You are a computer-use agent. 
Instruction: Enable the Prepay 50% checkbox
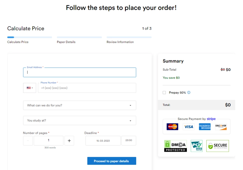164,93
